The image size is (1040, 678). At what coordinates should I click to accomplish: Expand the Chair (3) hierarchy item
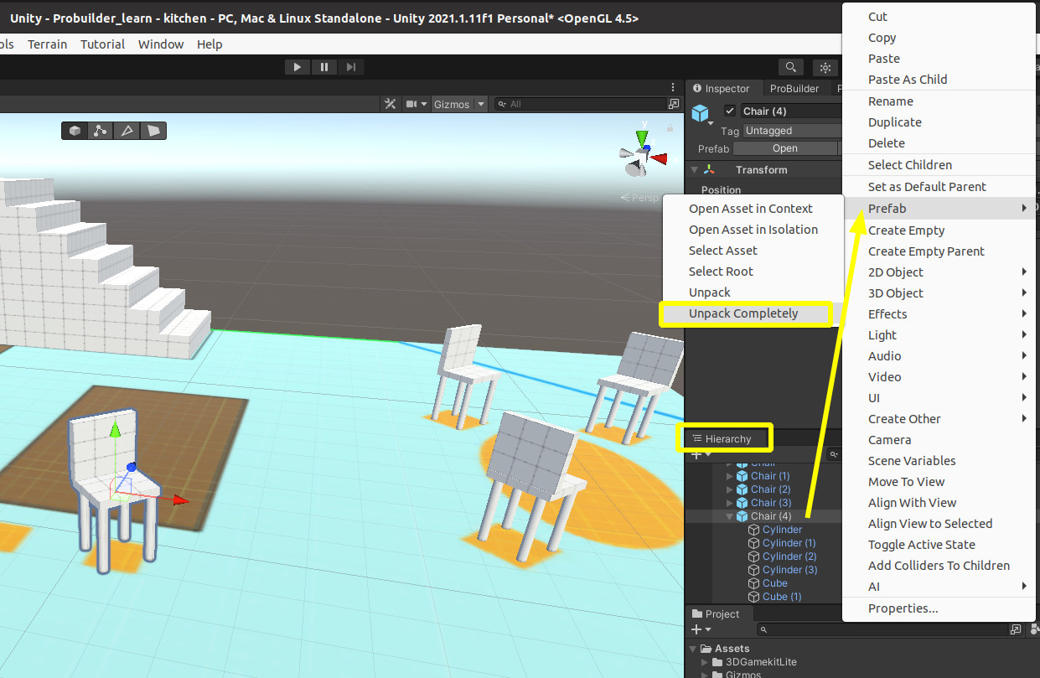(730, 503)
